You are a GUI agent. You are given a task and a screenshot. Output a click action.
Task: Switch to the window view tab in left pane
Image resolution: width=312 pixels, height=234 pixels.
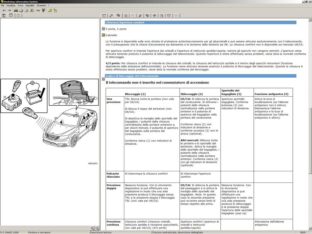[11, 16]
